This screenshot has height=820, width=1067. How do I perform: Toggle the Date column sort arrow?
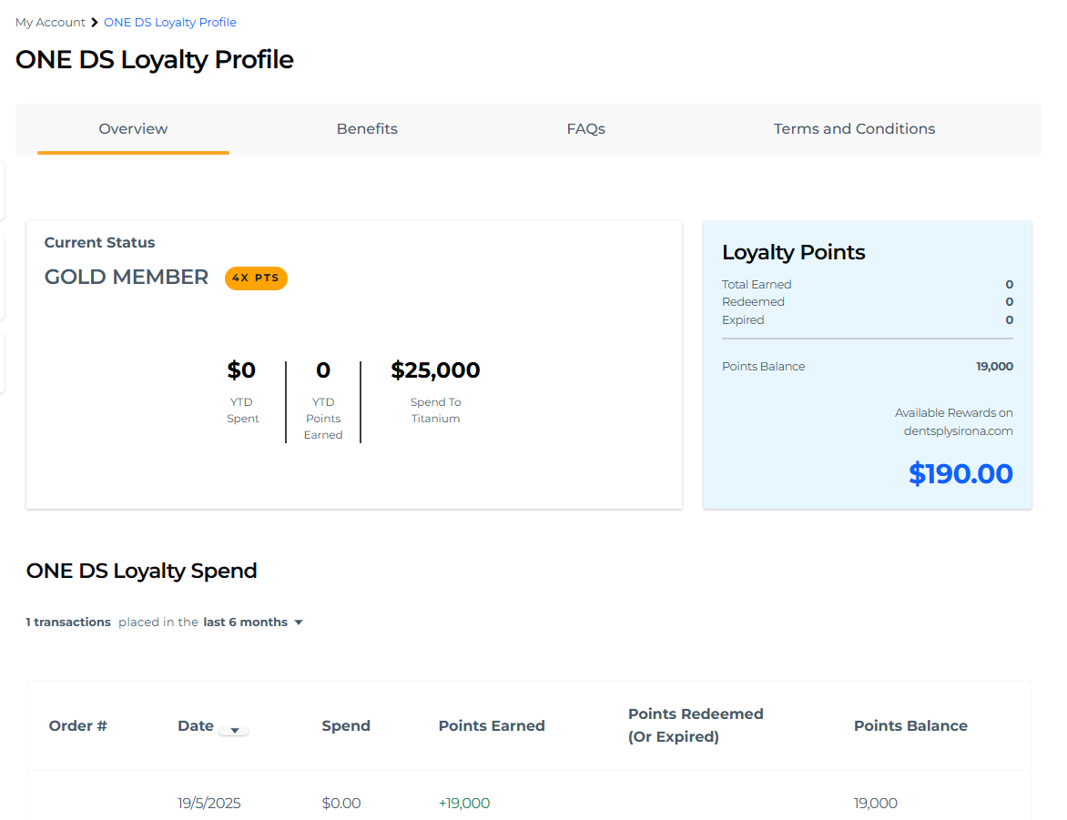click(234, 730)
